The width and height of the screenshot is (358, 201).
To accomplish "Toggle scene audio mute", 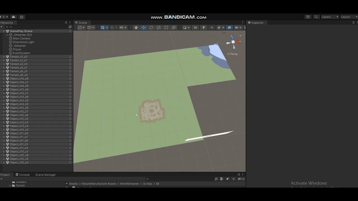I will tap(212, 28).
